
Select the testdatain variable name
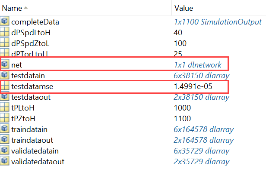(x=28, y=76)
